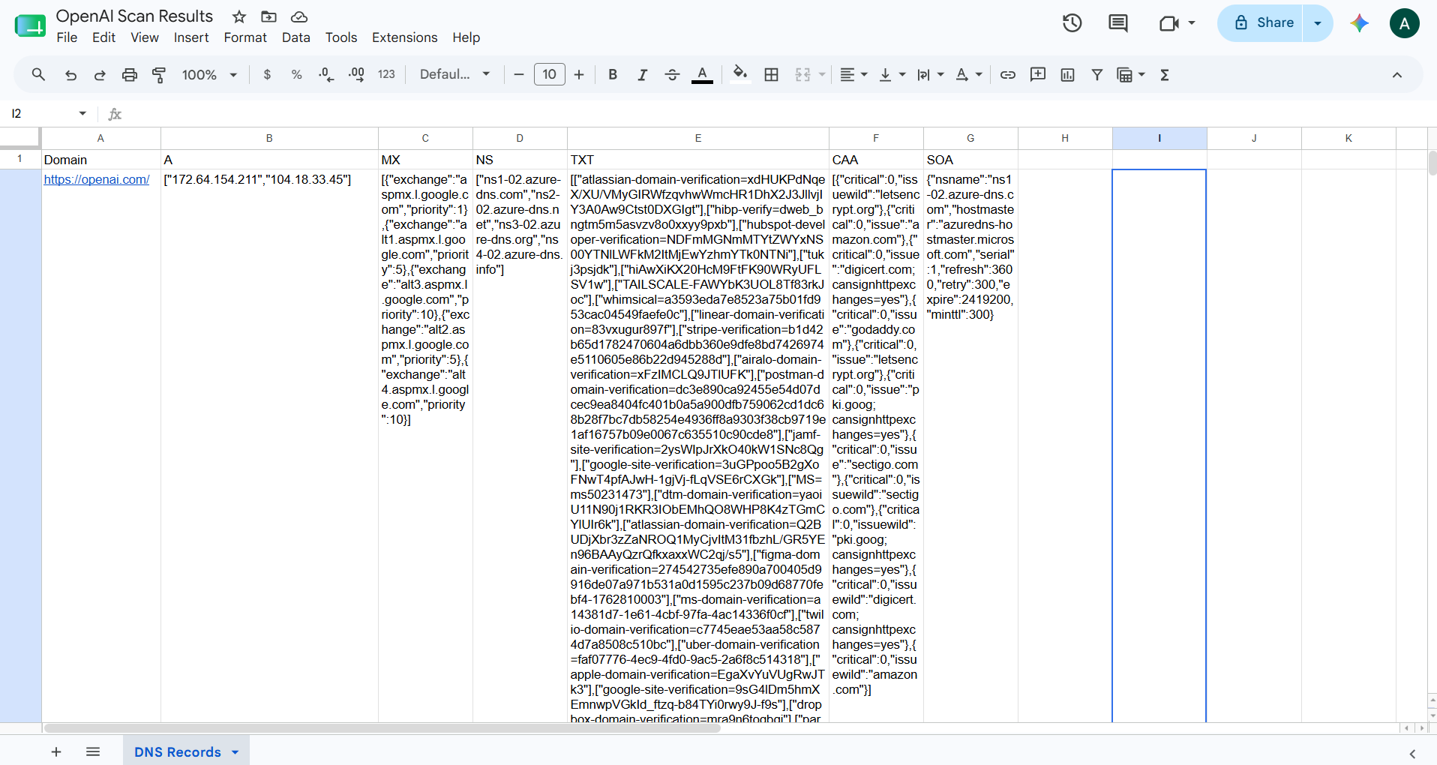Toggle bold formatting
1437x765 pixels.
(613, 74)
